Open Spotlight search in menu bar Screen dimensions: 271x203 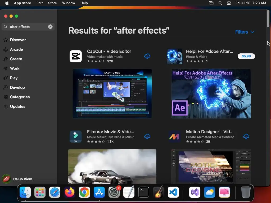220,3
